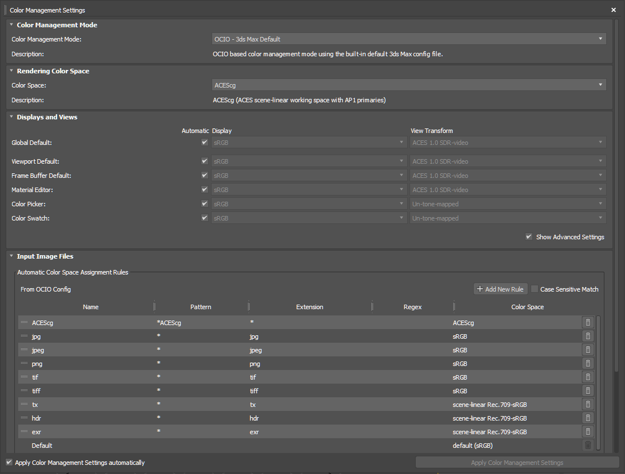
Task: Collapse the Input Image Files section
Action: click(11, 256)
